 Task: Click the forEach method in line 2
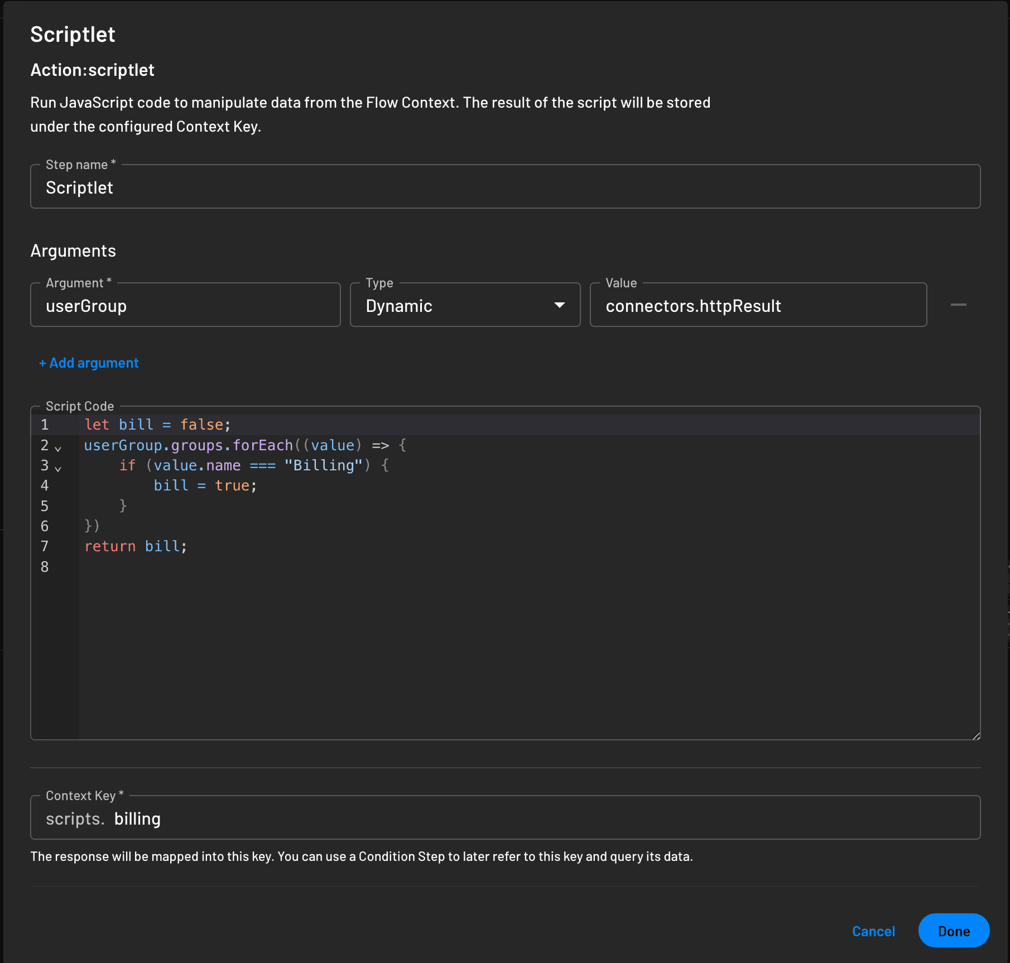[262, 445]
